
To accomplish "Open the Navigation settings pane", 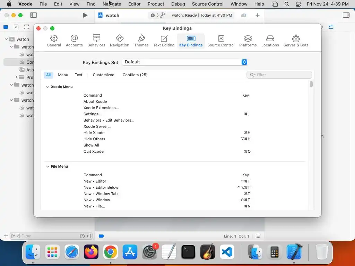I will (x=120, y=41).
